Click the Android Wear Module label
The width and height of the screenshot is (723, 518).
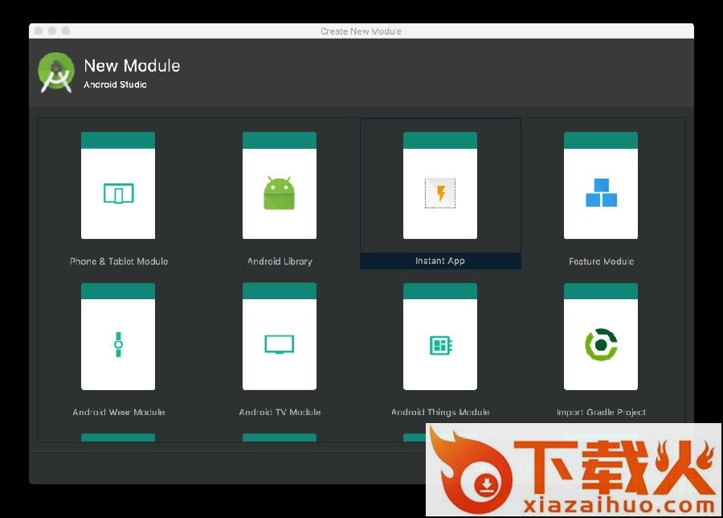[119, 412]
